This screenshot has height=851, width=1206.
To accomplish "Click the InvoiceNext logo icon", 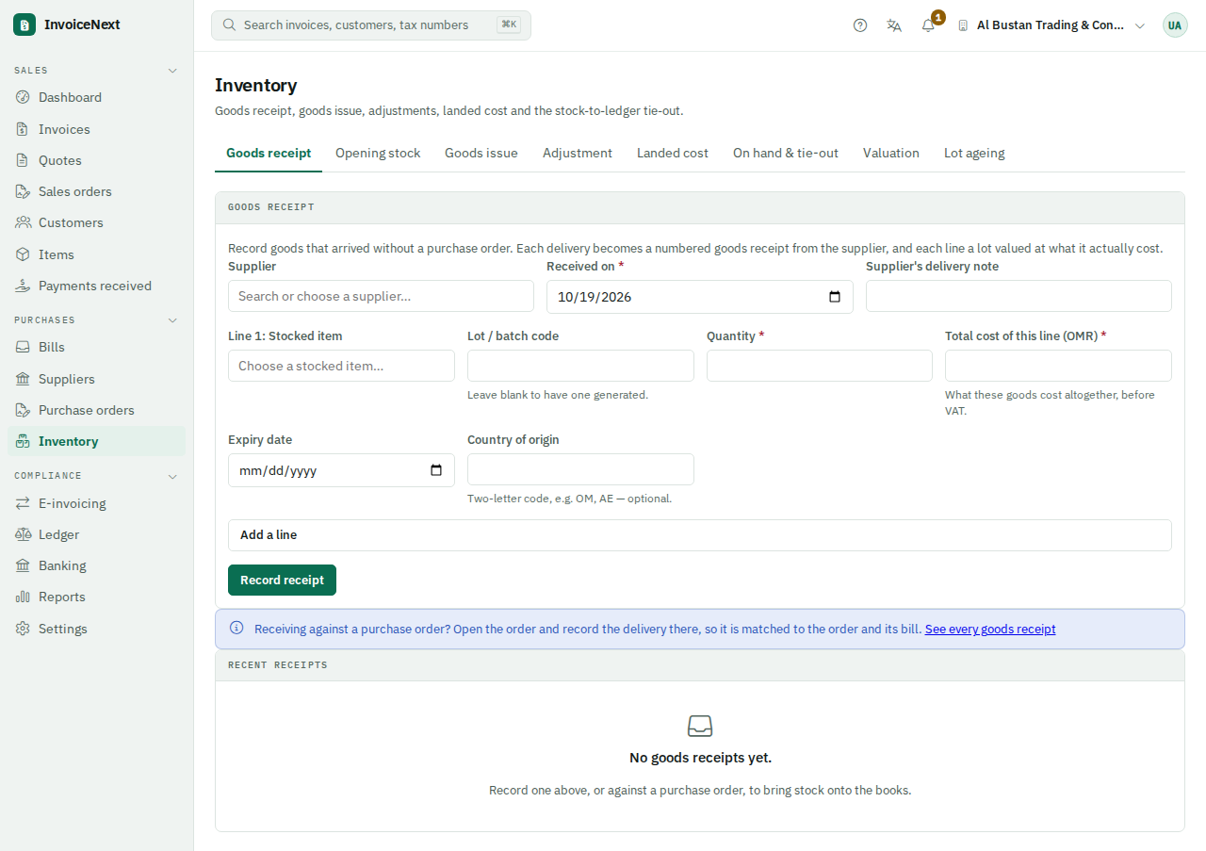I will click(x=24, y=25).
